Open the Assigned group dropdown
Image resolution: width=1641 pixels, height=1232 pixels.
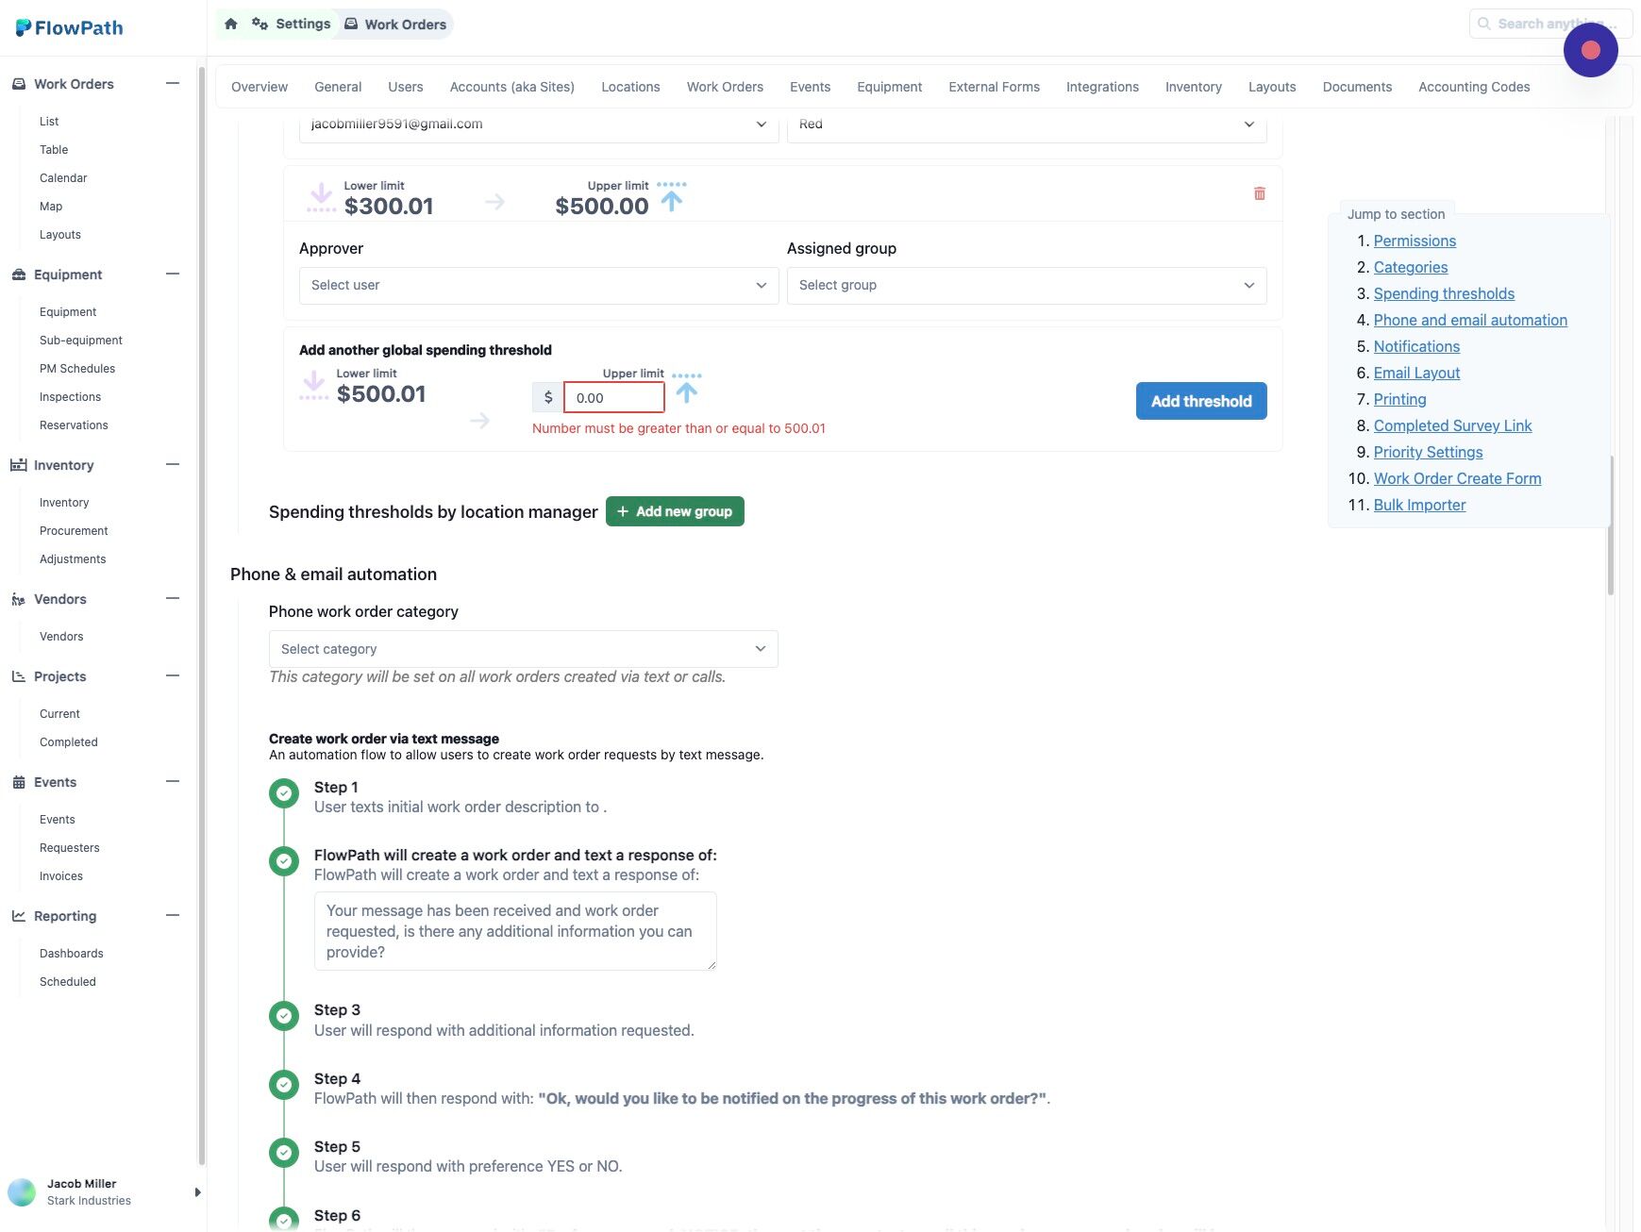1027,286
